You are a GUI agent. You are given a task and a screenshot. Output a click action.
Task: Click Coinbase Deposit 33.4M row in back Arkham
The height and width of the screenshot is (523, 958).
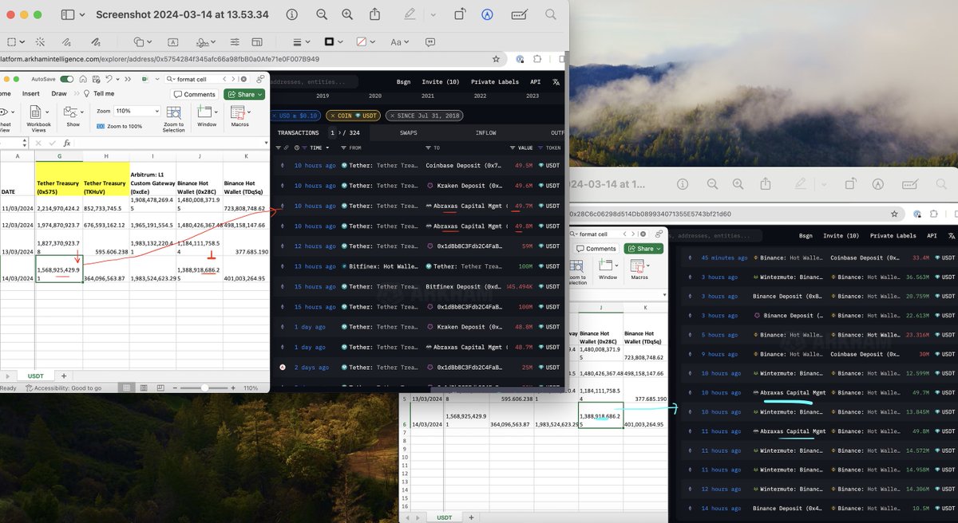click(818, 258)
